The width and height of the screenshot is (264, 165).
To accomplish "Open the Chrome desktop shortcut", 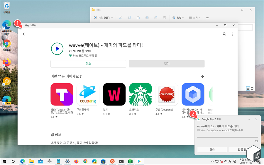I will click(7, 45).
